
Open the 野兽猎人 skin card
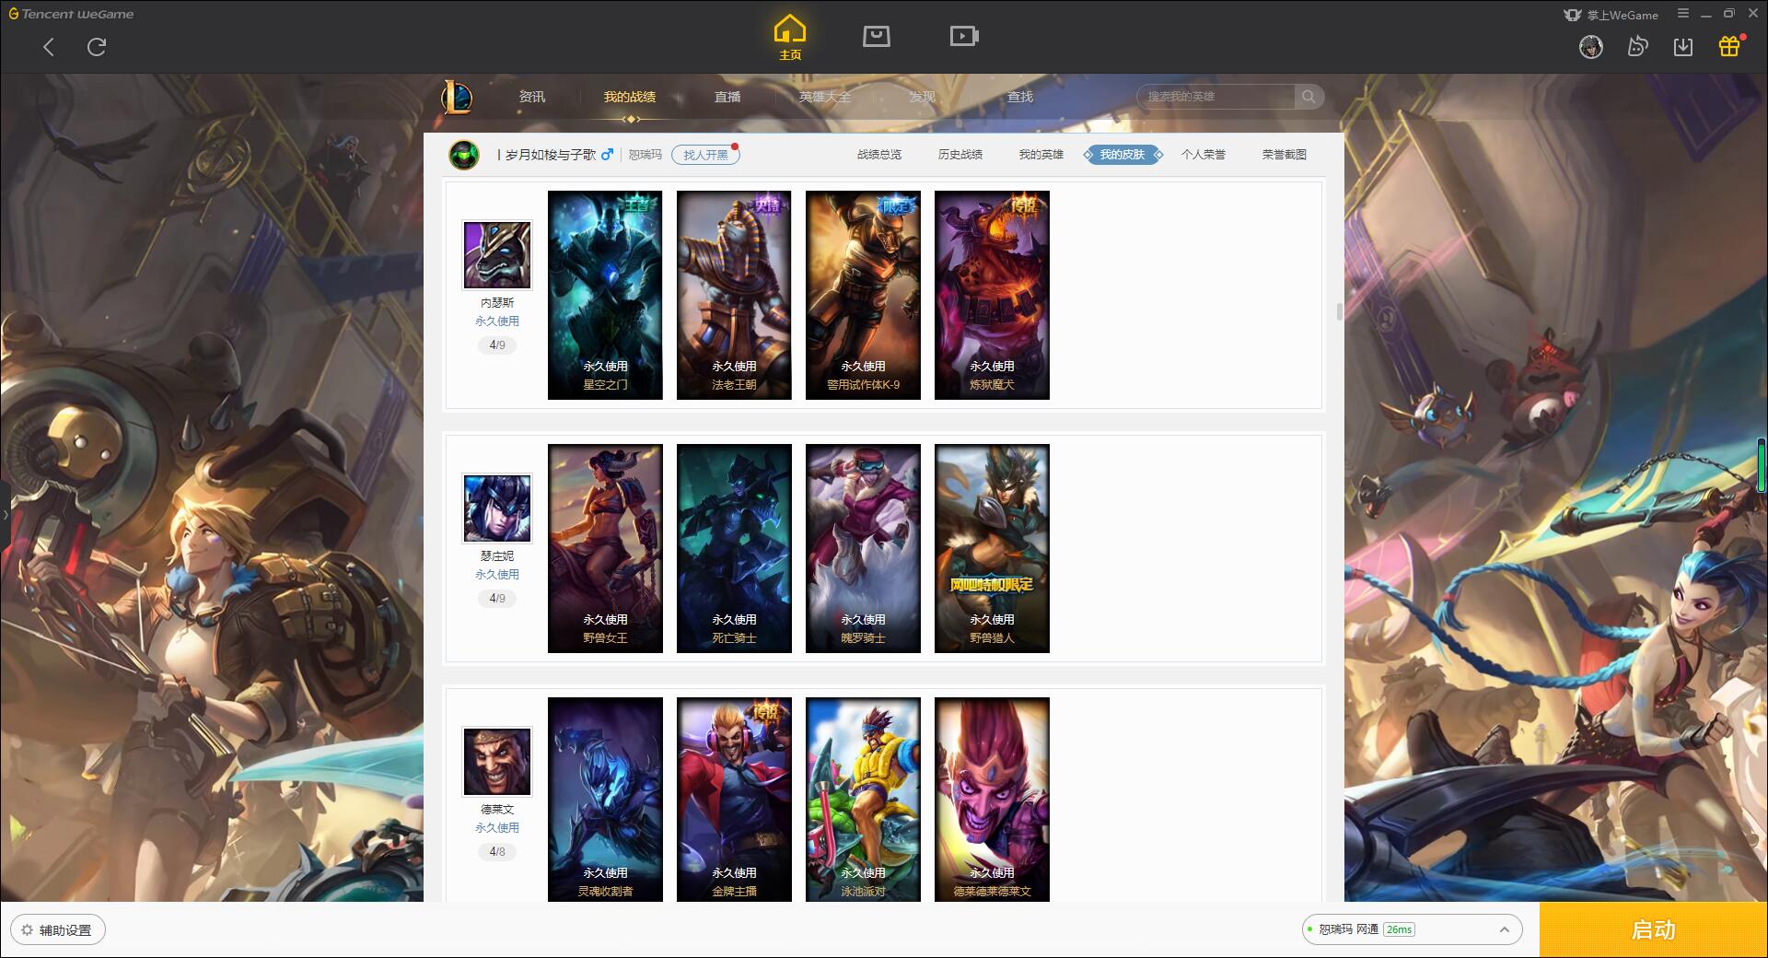coord(992,548)
